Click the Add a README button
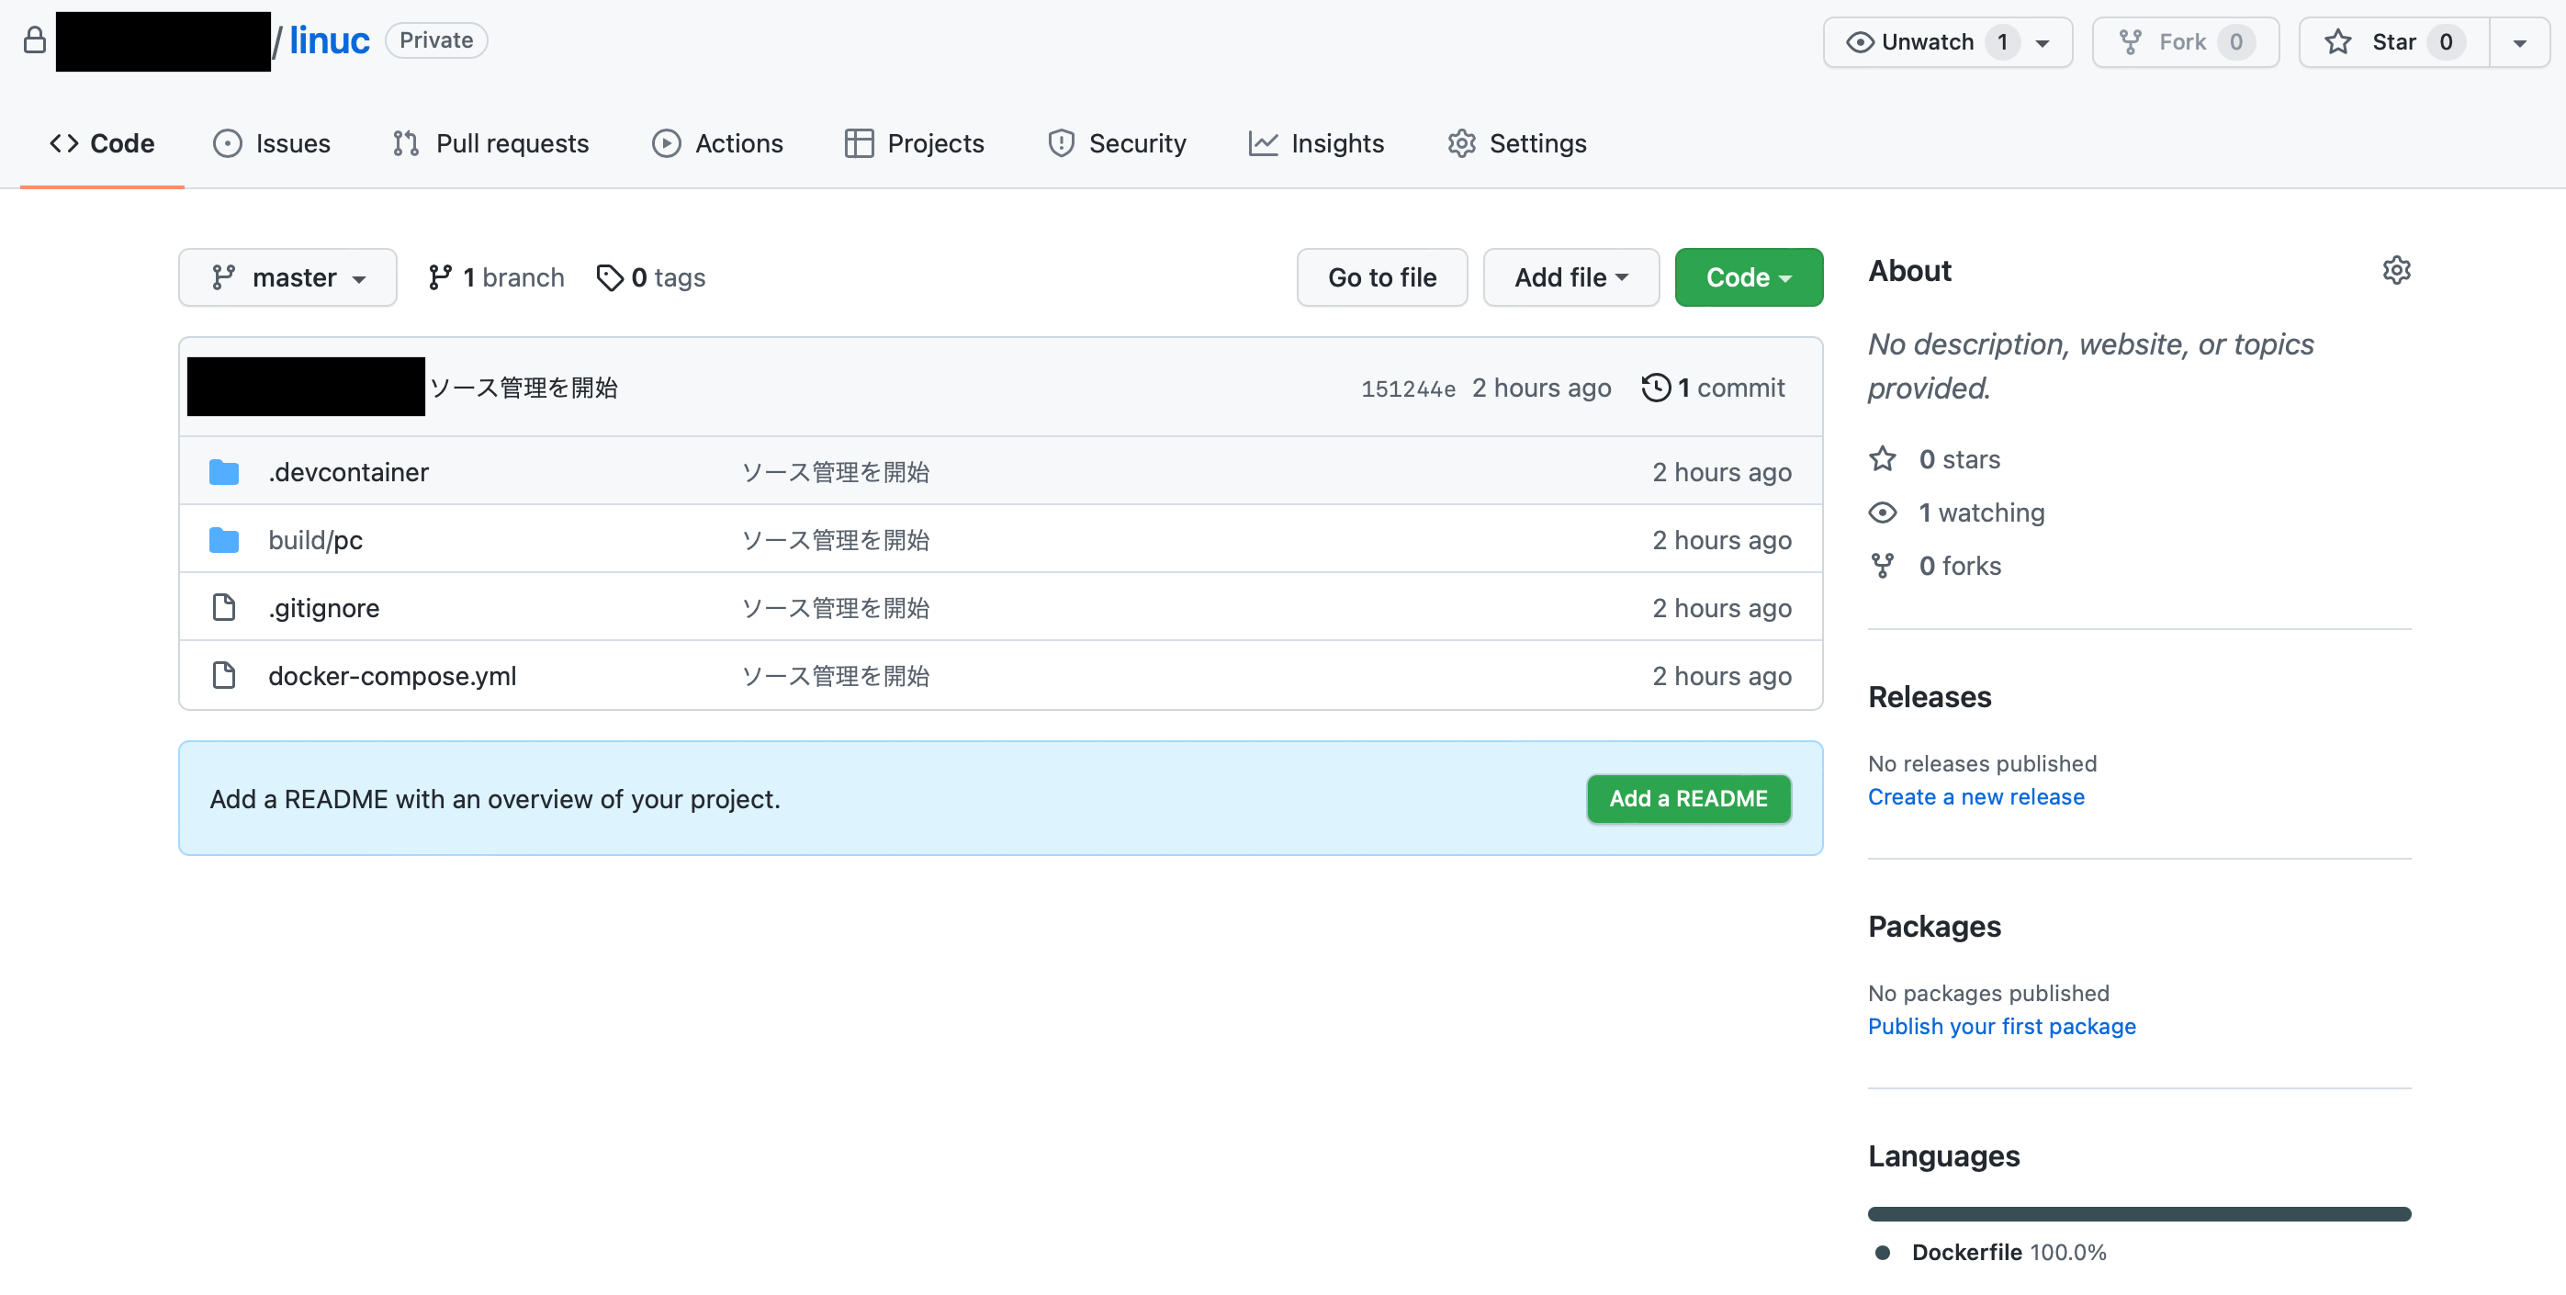 pos(1687,799)
